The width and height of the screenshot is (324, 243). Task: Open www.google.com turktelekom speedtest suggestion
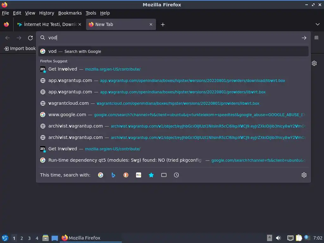[x=173, y=115]
